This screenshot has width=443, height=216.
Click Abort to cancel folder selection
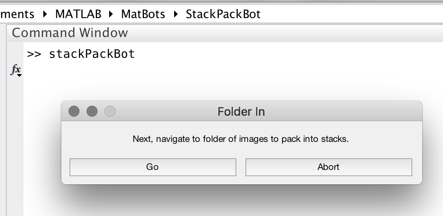[328, 167]
